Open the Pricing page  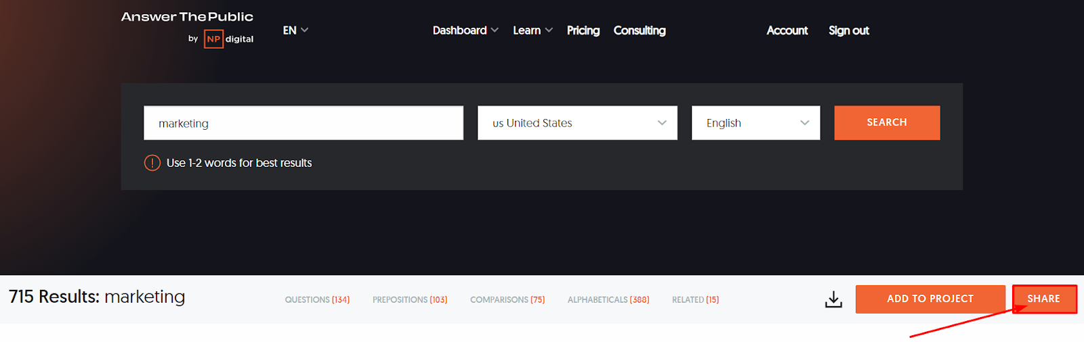[583, 30]
